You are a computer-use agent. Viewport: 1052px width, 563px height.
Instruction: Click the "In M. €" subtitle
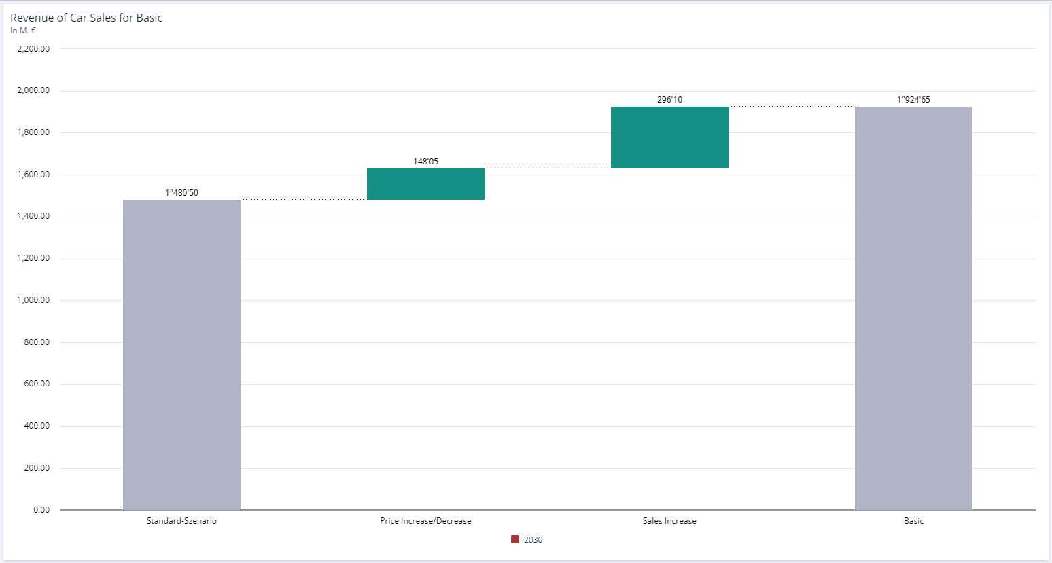pyautogui.click(x=23, y=31)
